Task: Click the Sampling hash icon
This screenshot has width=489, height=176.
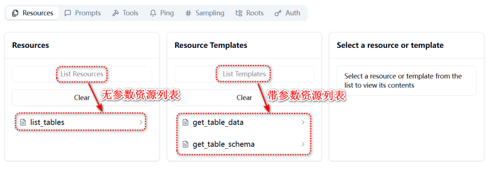Action: (x=188, y=13)
